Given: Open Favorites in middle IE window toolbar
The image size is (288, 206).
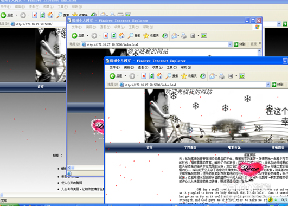Looking at the screenshot, I should pos(151,35).
